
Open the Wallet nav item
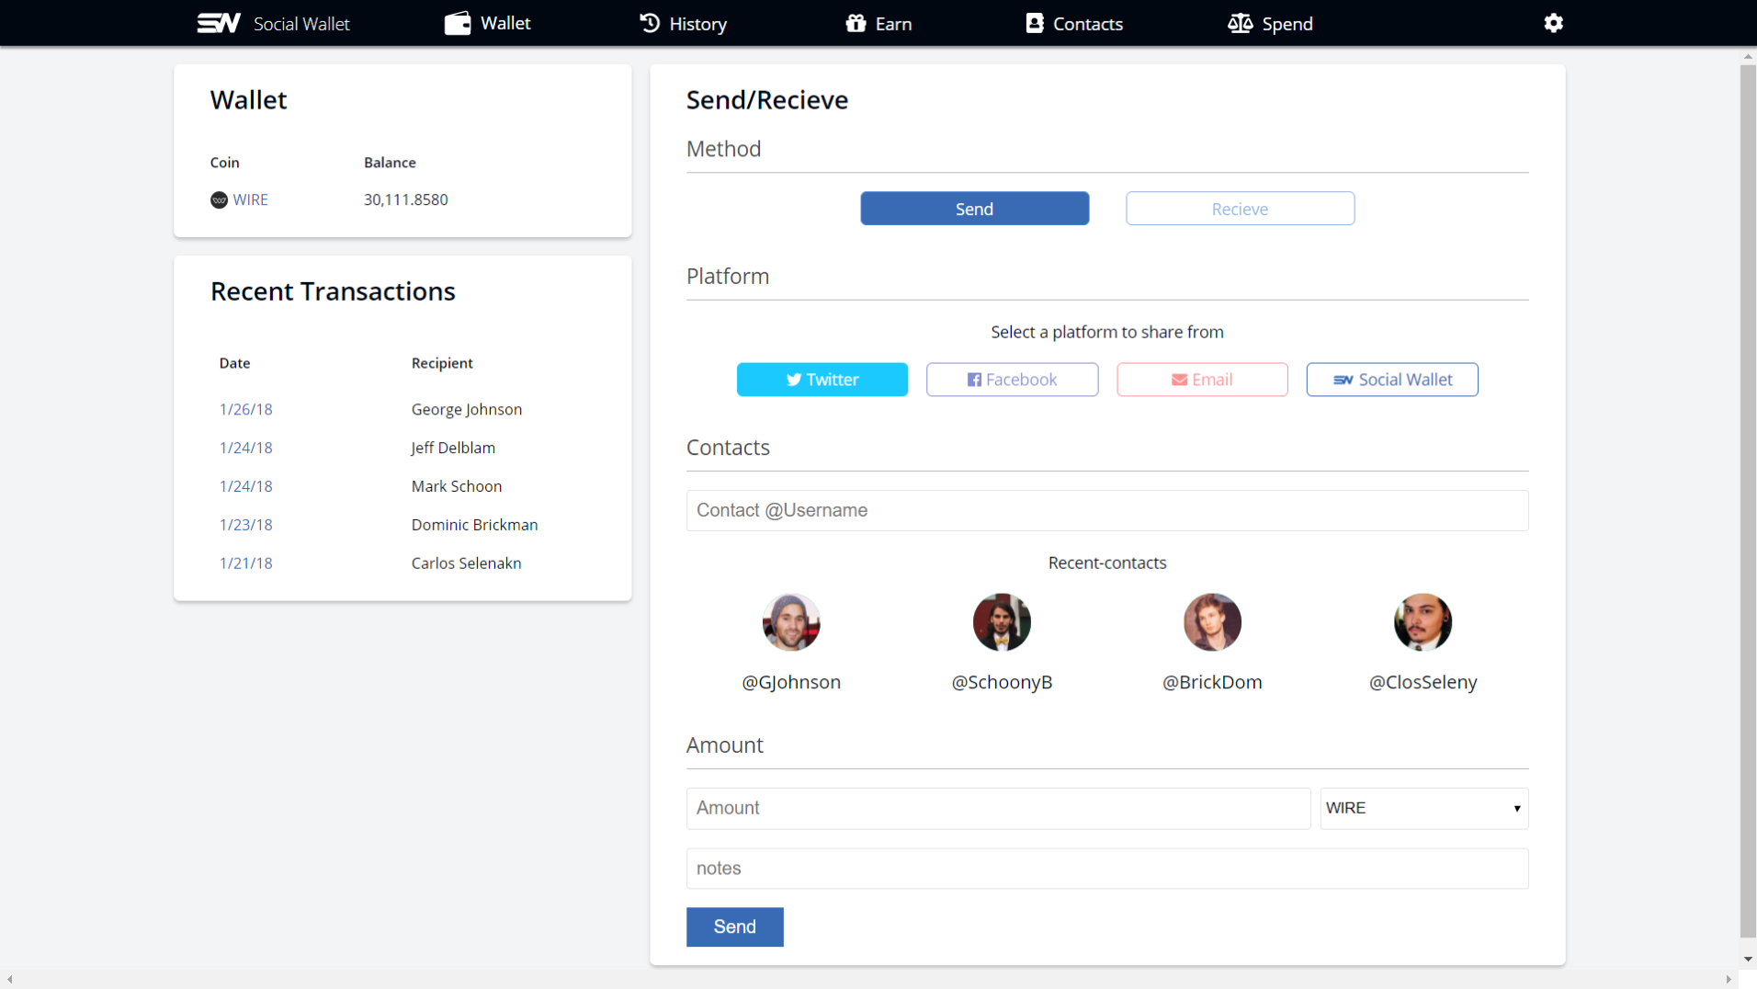(488, 23)
